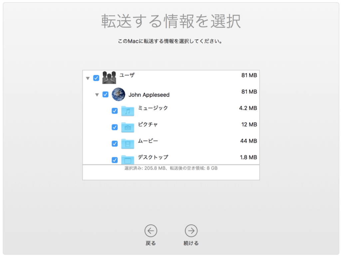Click the 転送する情報を選択 heading
Viewport: 341px width, 257px height.
[171, 21]
